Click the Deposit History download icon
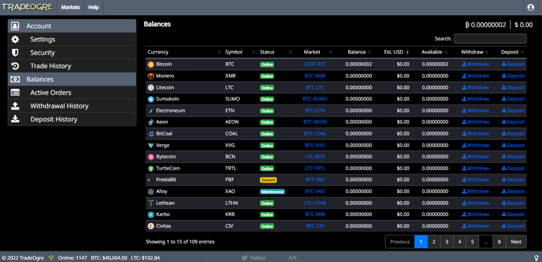This screenshot has width=542, height=262. [15, 119]
